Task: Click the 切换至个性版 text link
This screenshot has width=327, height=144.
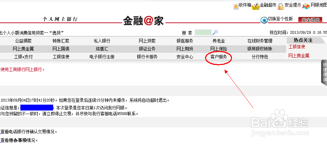Action: pos(280,19)
